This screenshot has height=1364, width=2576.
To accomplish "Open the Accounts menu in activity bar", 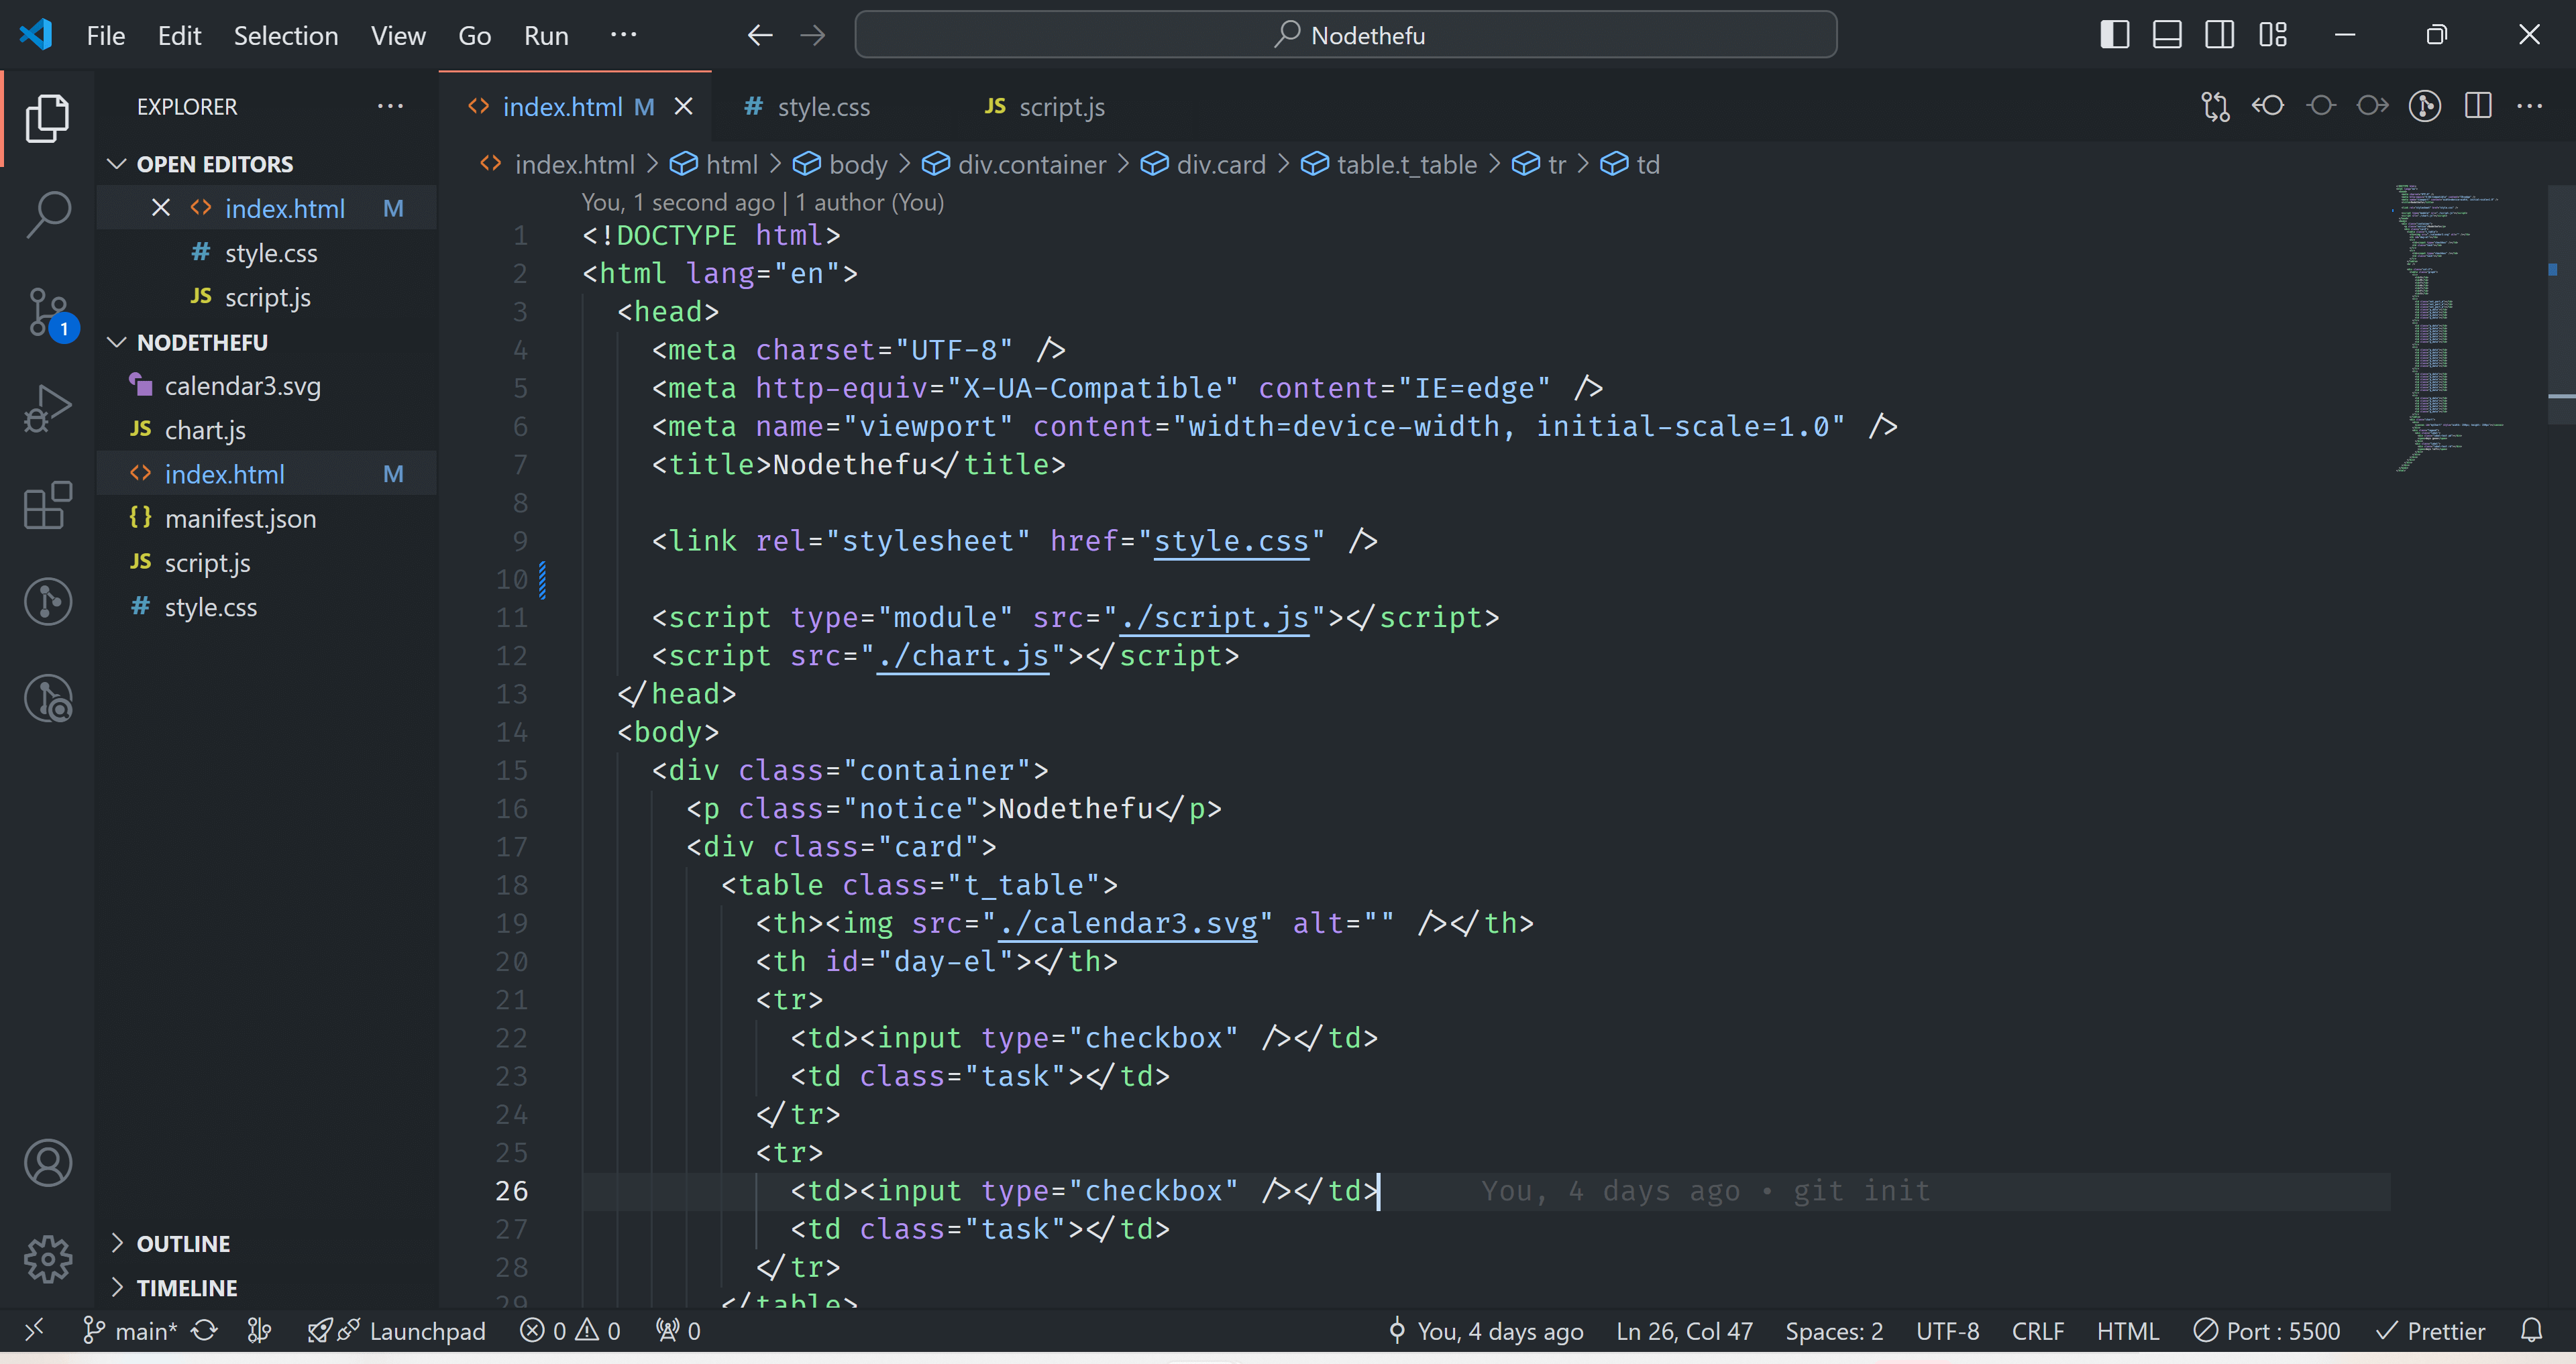I will 47,1162.
